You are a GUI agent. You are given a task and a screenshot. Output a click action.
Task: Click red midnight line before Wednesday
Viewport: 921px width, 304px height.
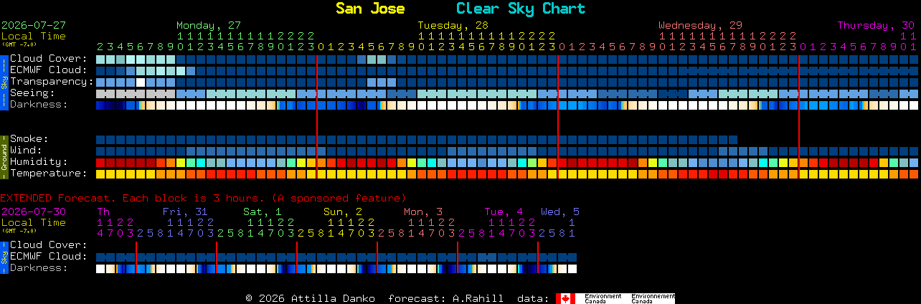click(x=558, y=116)
